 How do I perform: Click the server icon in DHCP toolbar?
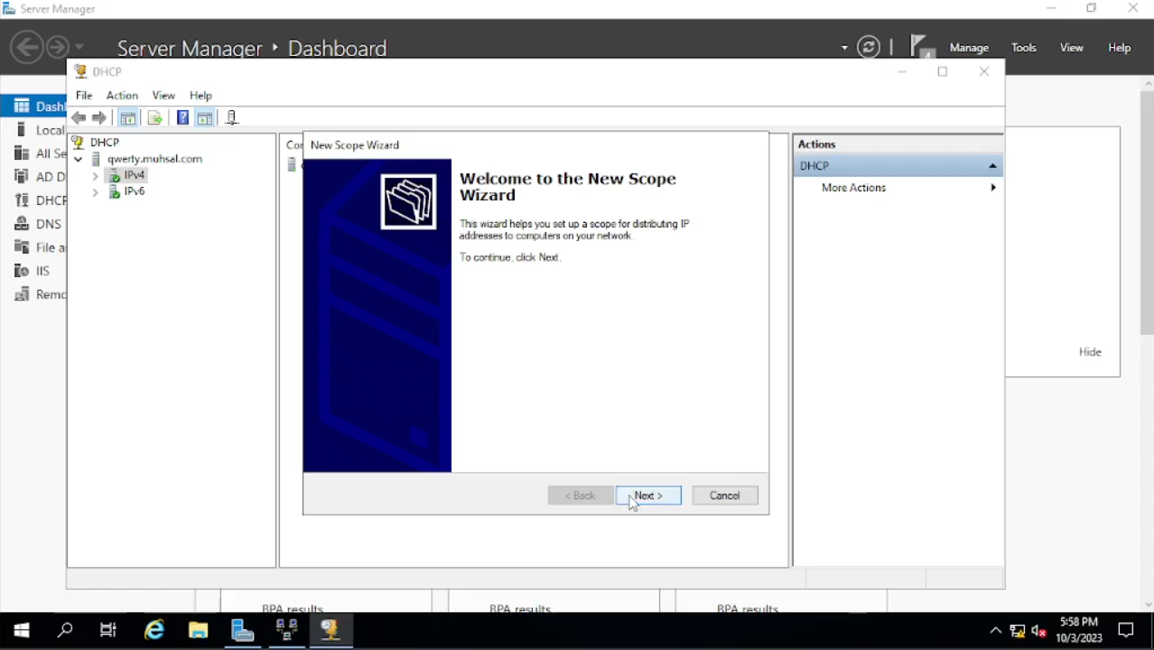click(x=232, y=118)
